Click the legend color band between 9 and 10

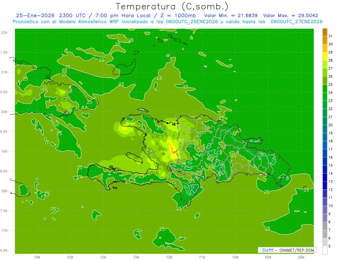325,210
